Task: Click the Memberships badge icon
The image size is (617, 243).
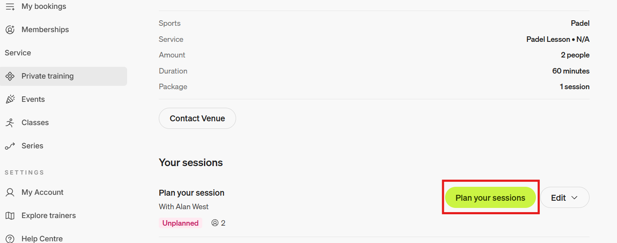Action: [10, 30]
